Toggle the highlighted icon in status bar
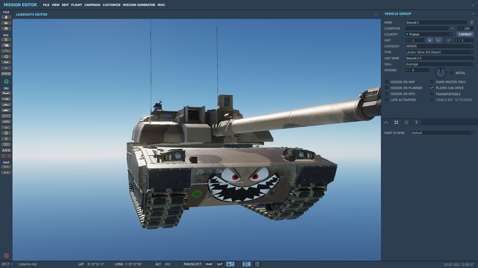This screenshot has width=478, height=268. (247, 264)
